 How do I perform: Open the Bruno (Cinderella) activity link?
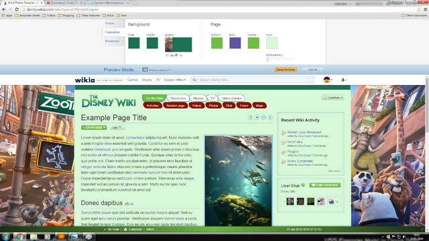click(x=300, y=161)
